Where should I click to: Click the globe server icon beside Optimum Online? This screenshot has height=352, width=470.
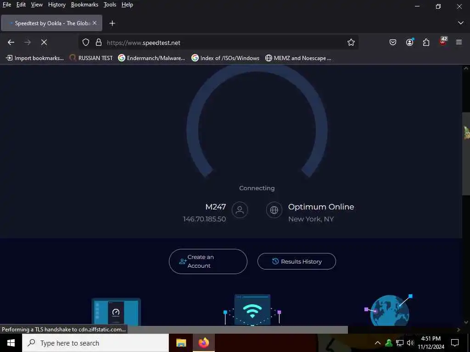[x=274, y=210]
